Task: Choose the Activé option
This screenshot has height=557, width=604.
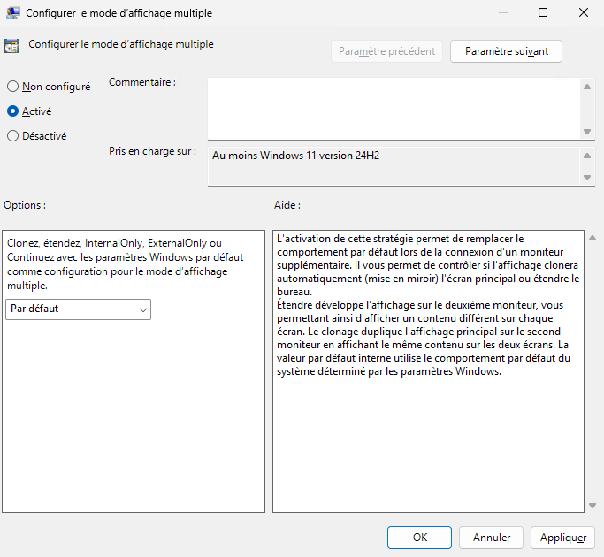Action: click(x=13, y=111)
